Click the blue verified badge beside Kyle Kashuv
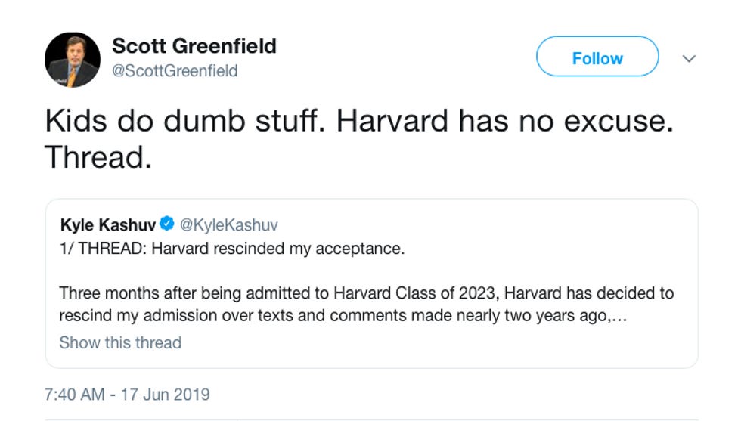Viewport: 741px width, 421px height. pyautogui.click(x=167, y=224)
